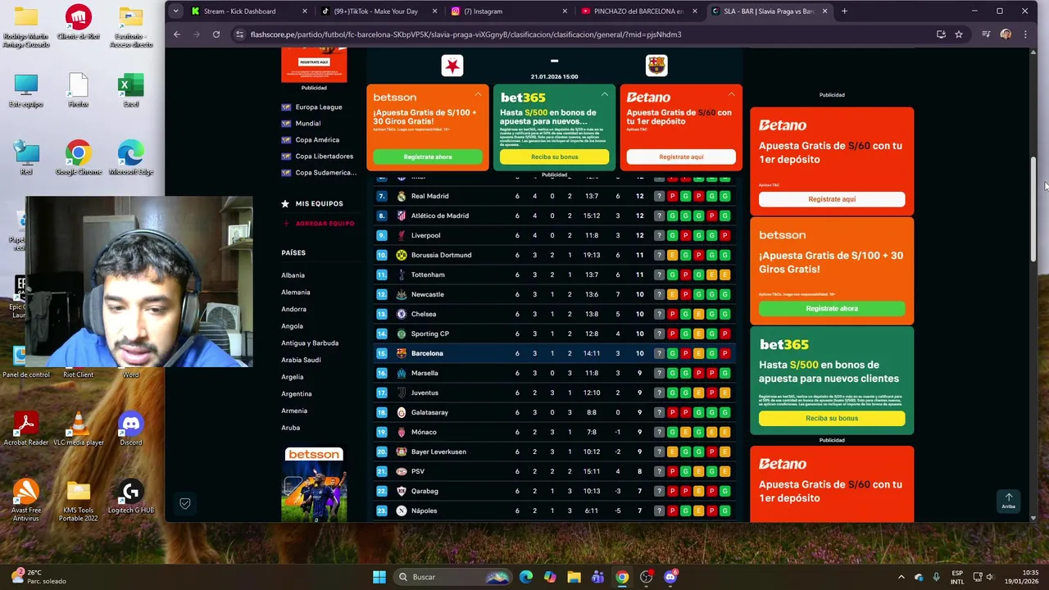1049x590 pixels.
Task: Click the Atlético de Madrid crest
Action: pos(402,216)
